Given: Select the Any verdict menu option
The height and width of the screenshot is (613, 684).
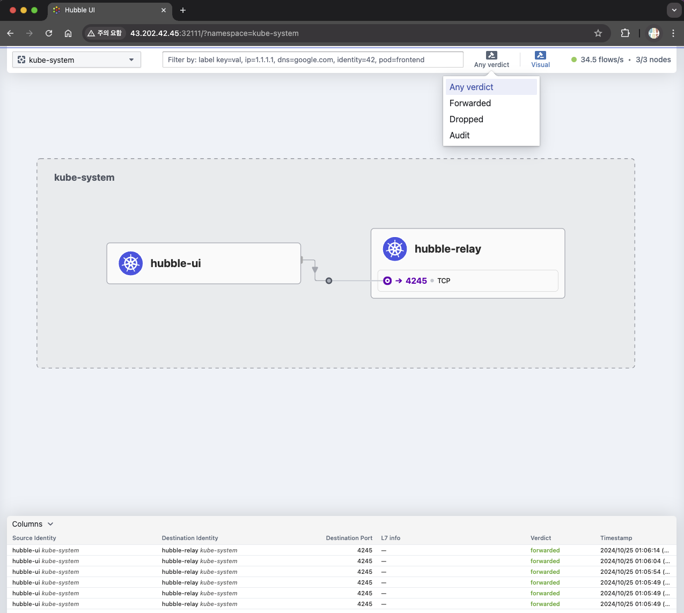Looking at the screenshot, I should point(491,87).
